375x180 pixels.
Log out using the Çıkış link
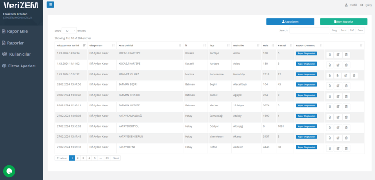coord(367,5)
